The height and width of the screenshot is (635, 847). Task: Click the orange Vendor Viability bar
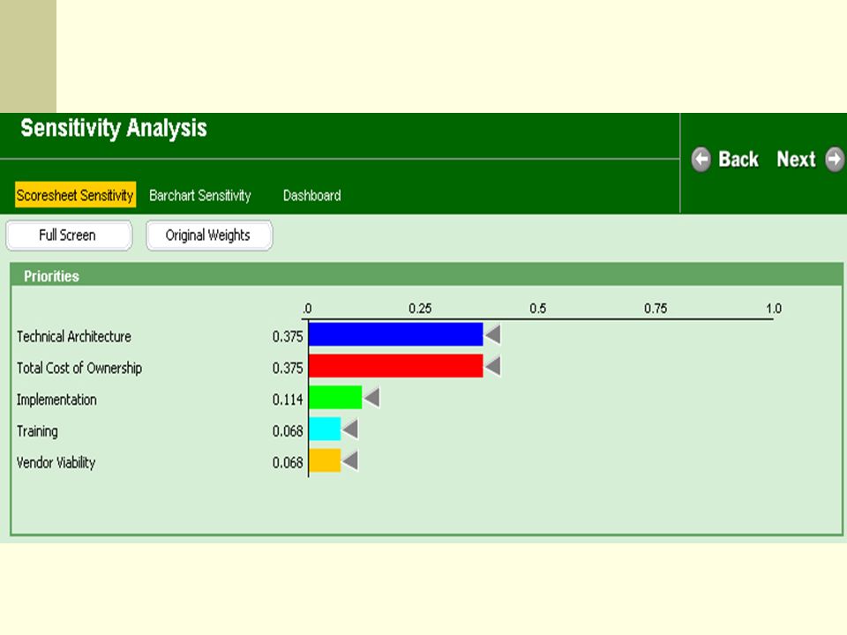(x=325, y=460)
